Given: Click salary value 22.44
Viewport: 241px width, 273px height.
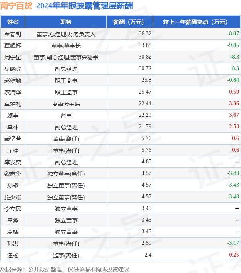Looking at the screenshot, I should [x=145, y=104].
